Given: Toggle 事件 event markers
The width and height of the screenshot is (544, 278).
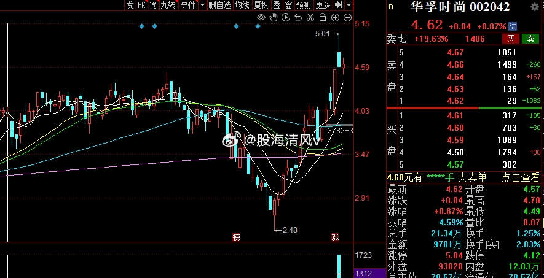Looking at the screenshot, I should [x=188, y=5].
